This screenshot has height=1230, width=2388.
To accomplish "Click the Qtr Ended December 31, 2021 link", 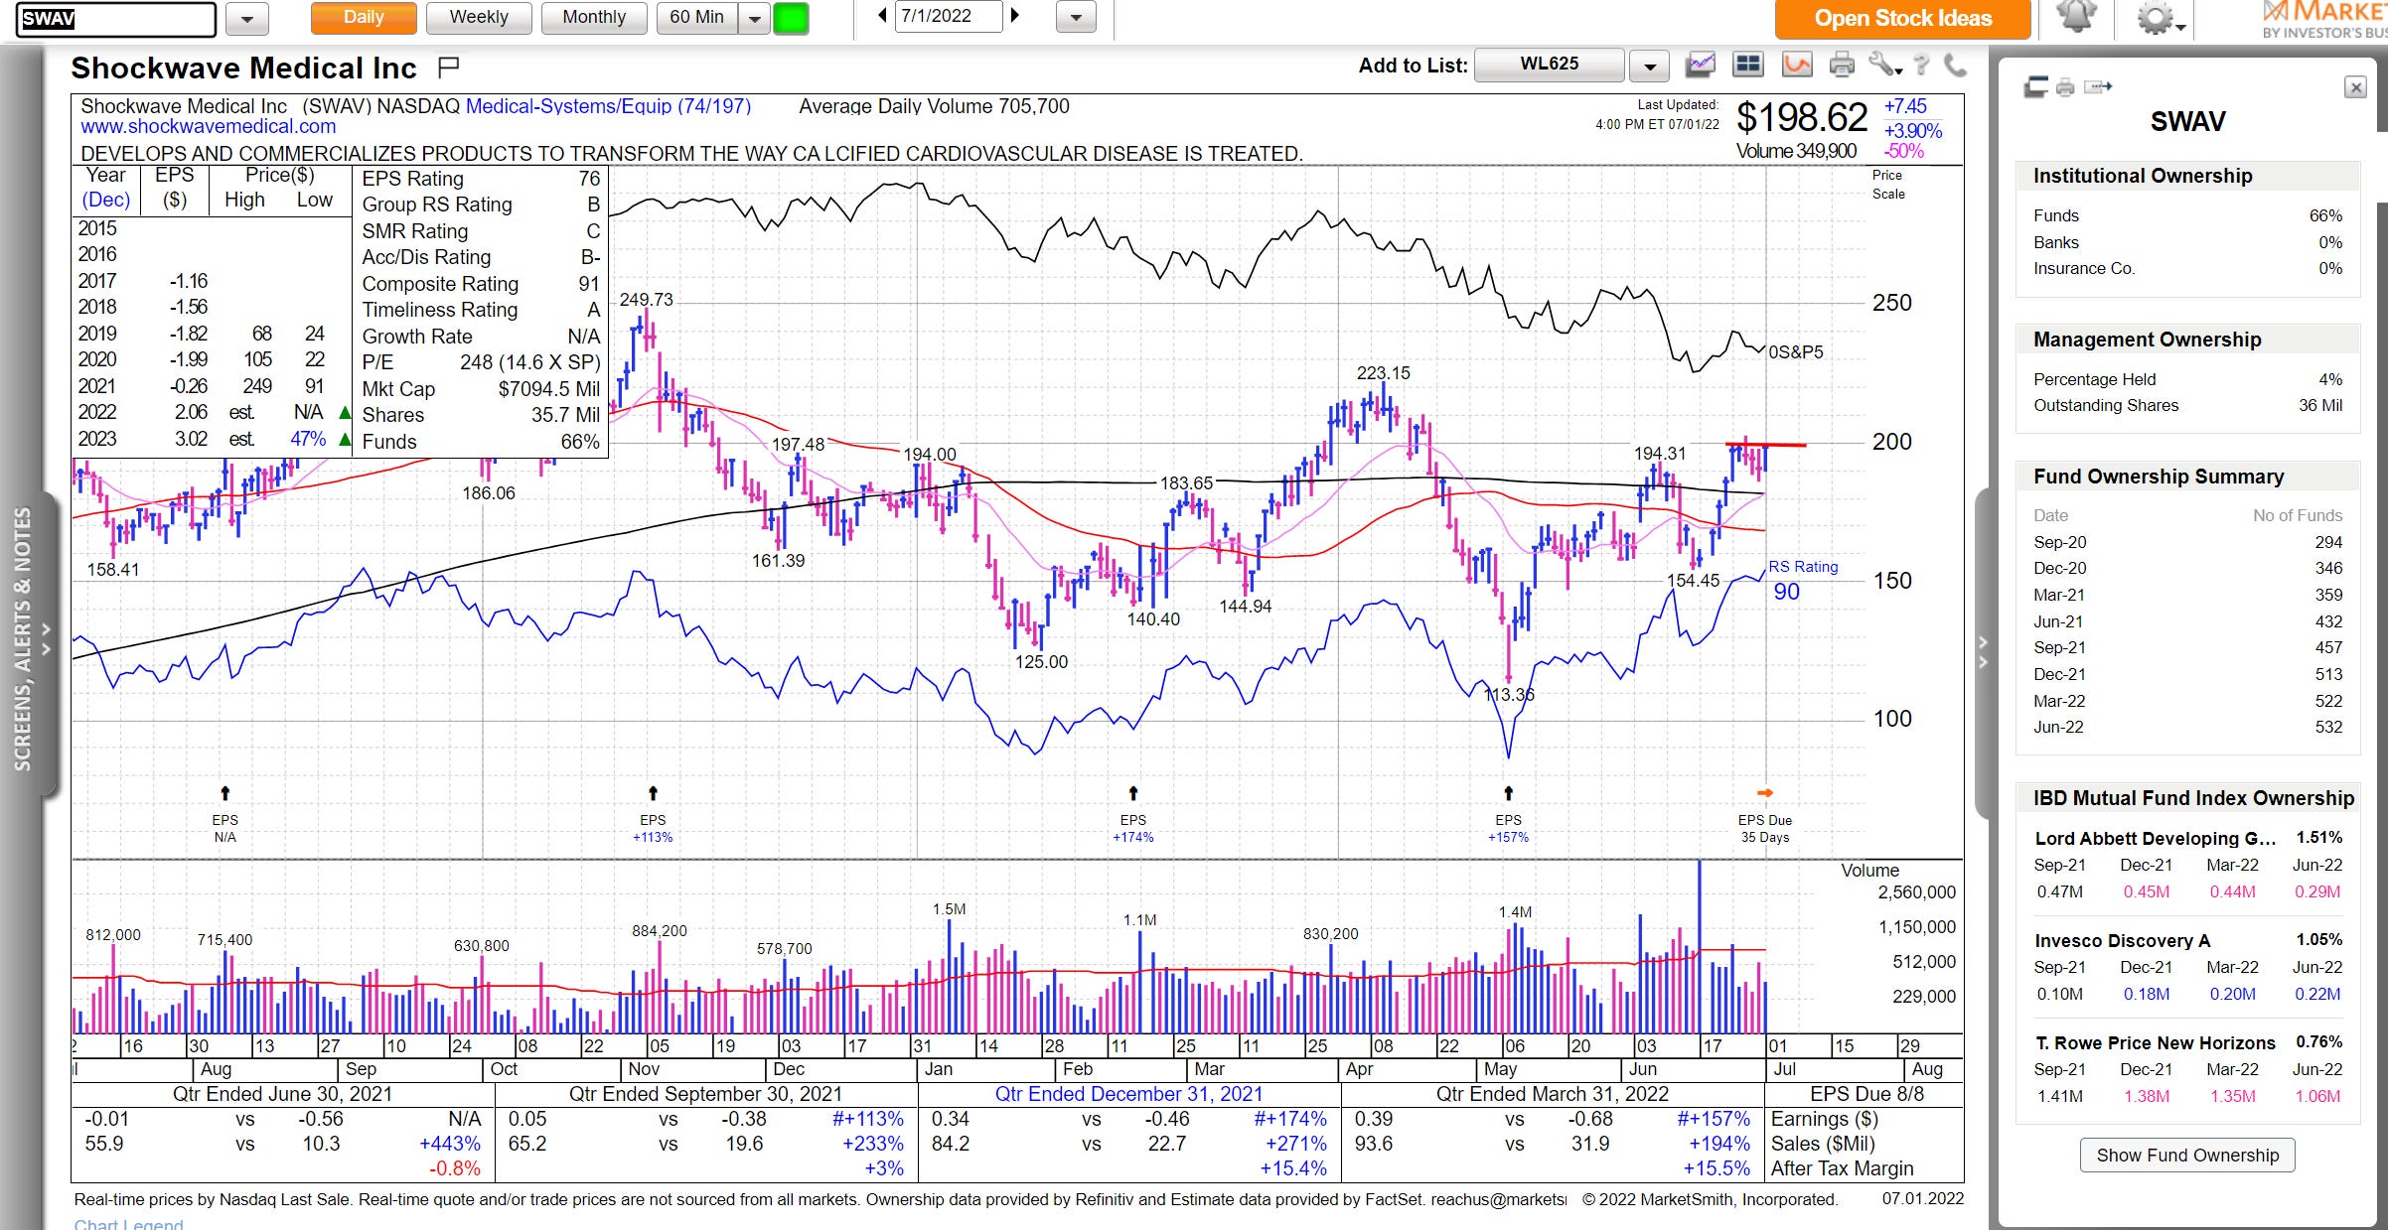I will 1128,1094.
